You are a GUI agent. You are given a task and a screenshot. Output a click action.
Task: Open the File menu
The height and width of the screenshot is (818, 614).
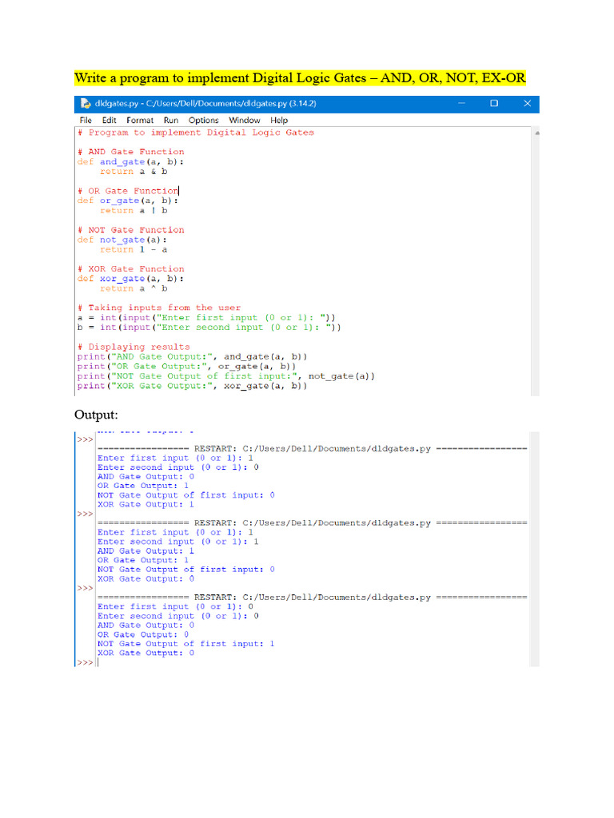point(86,120)
